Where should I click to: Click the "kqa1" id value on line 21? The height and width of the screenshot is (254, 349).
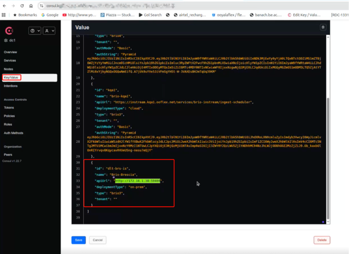(112, 90)
